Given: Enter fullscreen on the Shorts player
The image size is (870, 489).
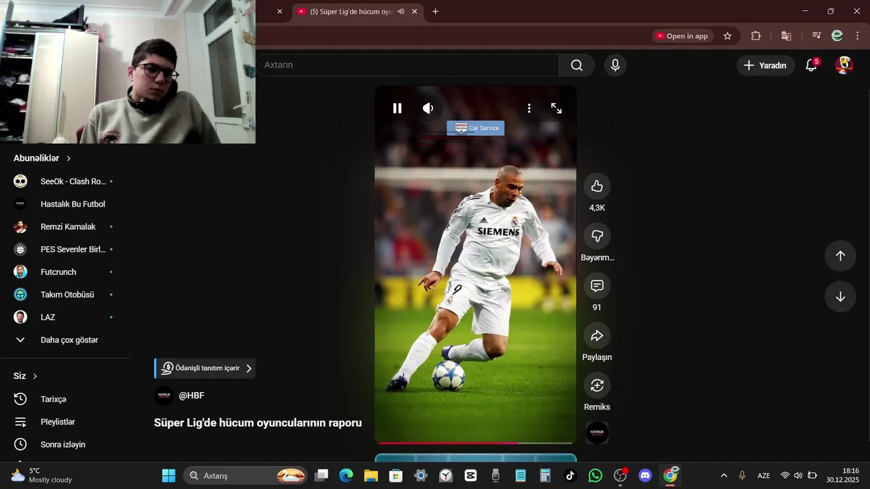Looking at the screenshot, I should 556,108.
